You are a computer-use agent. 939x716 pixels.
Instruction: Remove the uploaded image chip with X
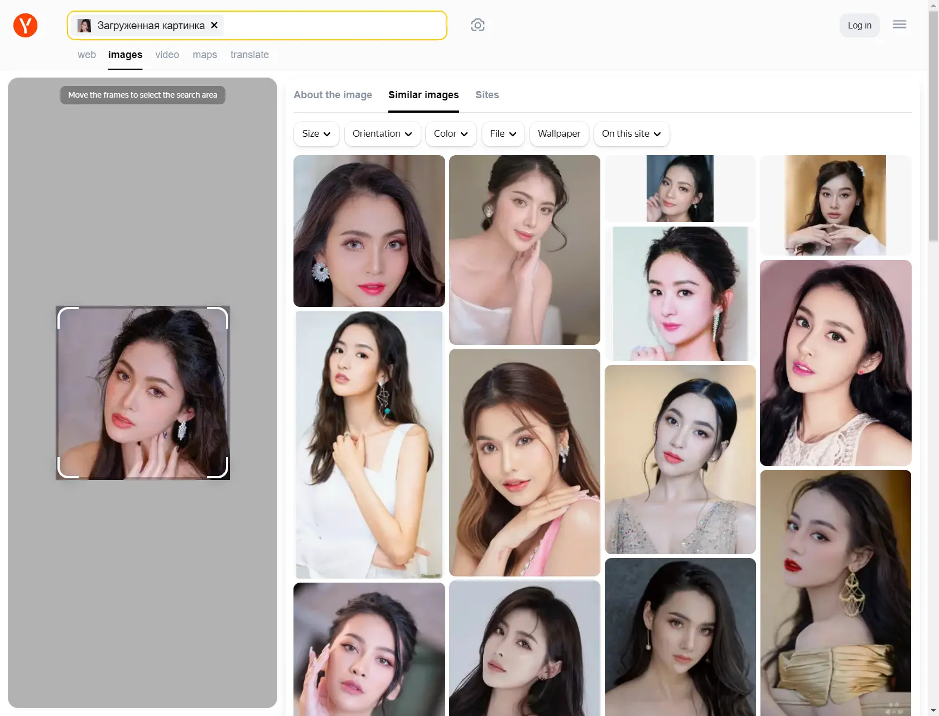point(214,26)
